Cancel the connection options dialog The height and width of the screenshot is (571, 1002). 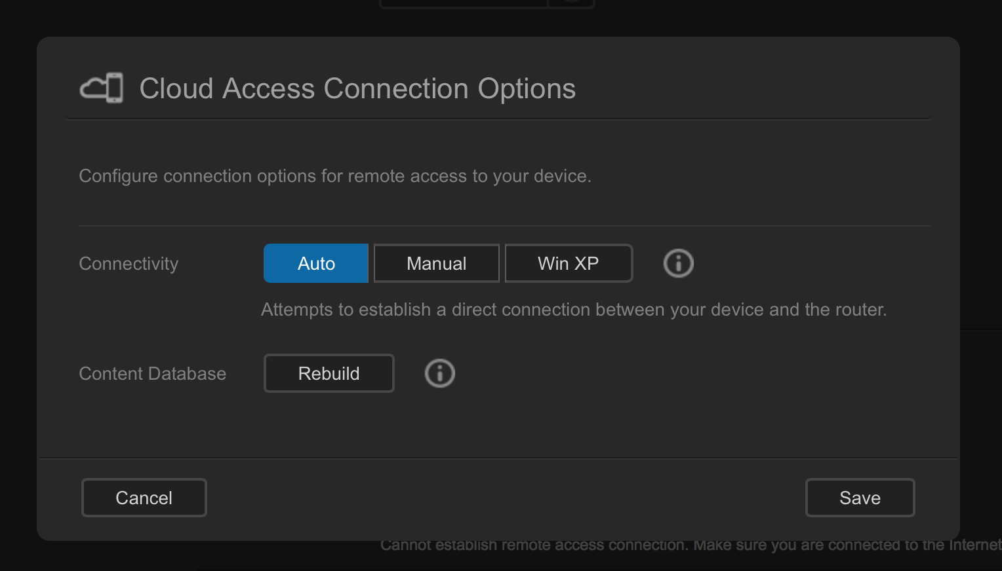(144, 498)
